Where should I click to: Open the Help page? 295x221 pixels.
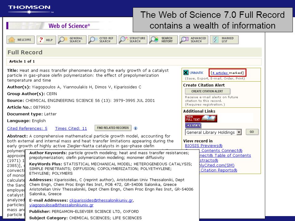(x=46, y=40)
